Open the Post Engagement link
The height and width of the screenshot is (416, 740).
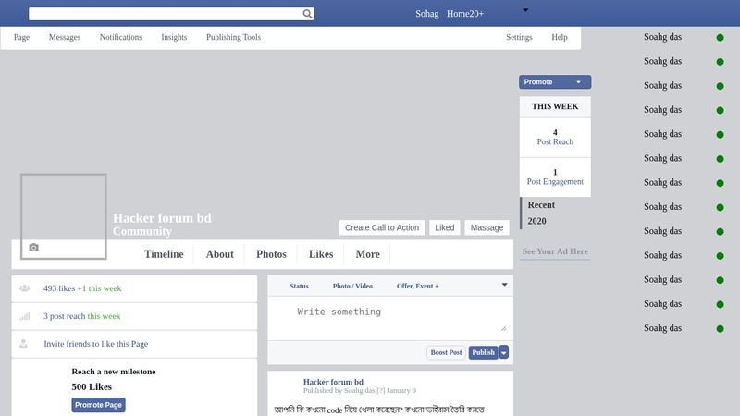coord(555,182)
